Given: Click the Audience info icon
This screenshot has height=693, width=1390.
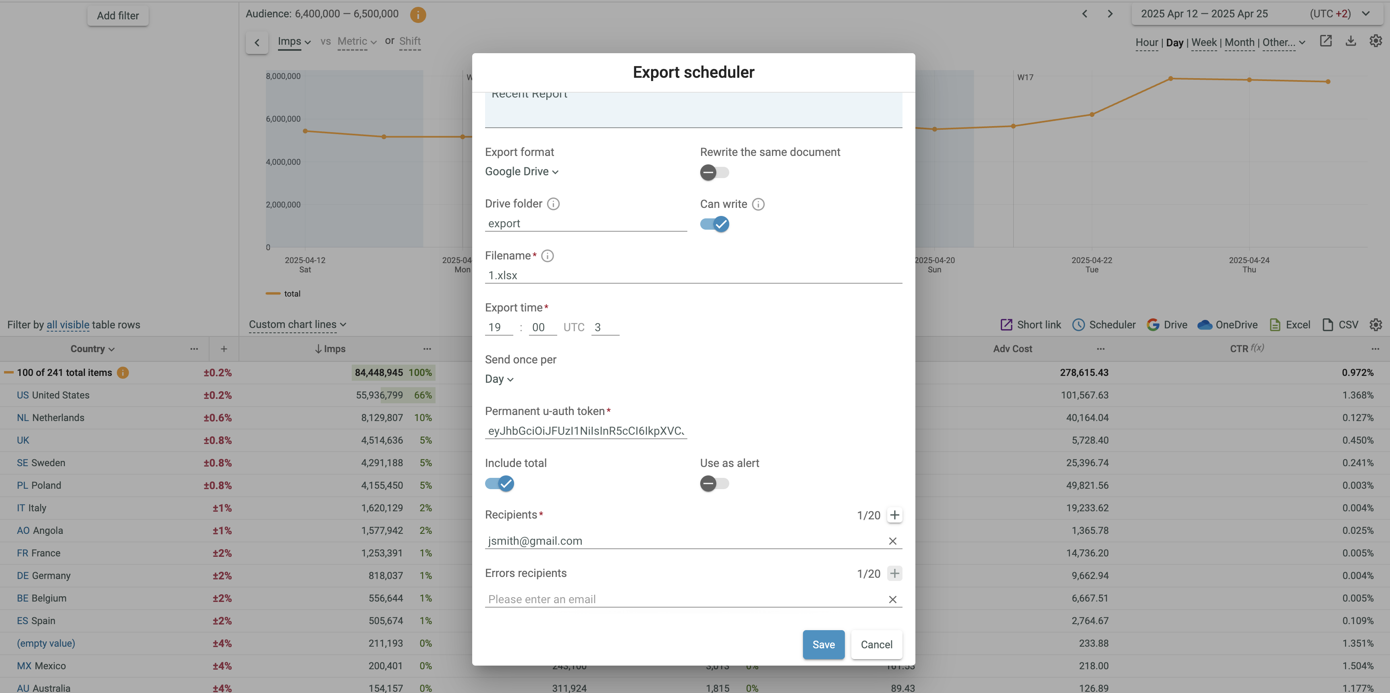Looking at the screenshot, I should (x=418, y=15).
